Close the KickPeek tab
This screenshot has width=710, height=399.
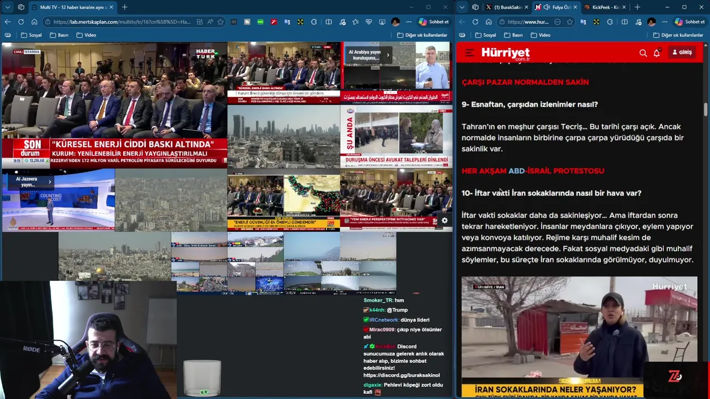click(x=624, y=7)
